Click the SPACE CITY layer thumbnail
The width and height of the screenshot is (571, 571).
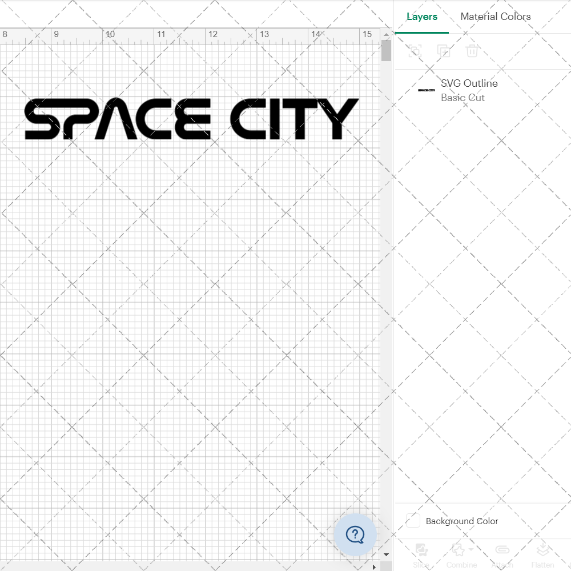[427, 90]
